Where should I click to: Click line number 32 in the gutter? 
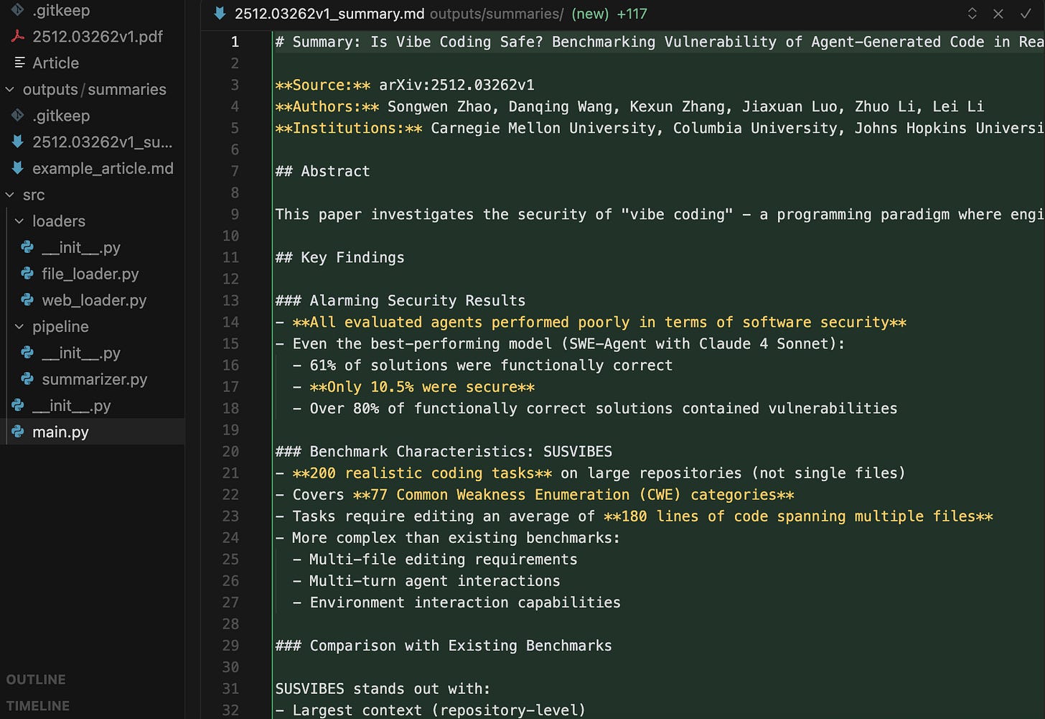pos(230,710)
